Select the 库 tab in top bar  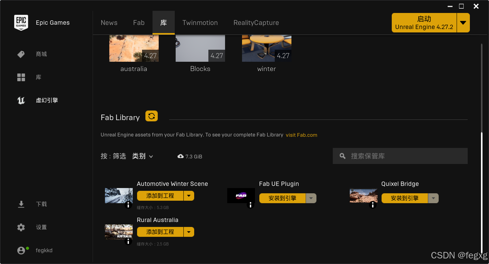[164, 23]
